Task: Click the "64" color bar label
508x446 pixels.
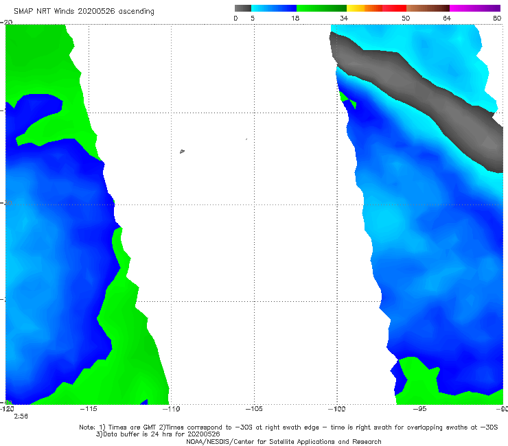Action: tap(447, 19)
